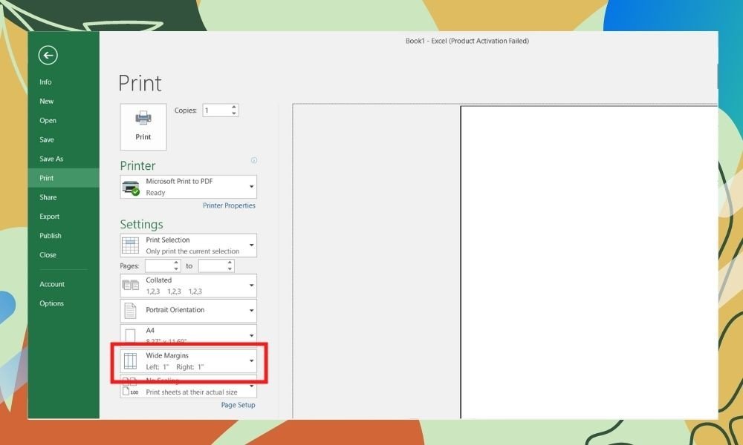
Task: Click the Microsoft Print to PDF printer icon
Action: [131, 187]
